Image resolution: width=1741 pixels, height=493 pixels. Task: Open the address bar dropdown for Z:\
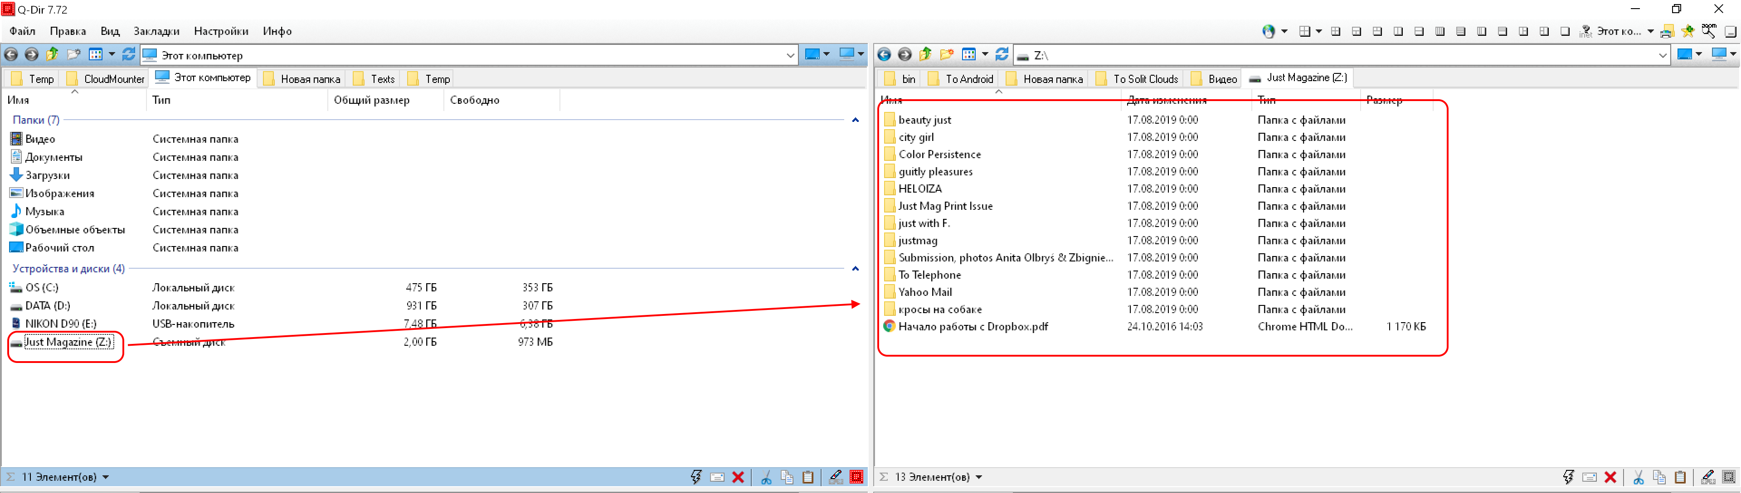coord(1665,55)
